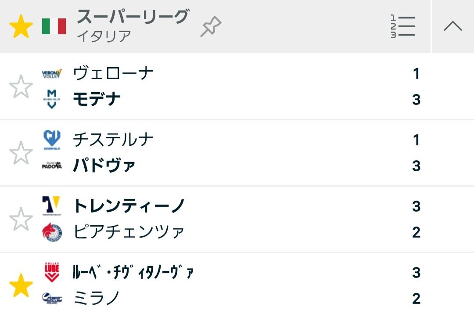Click the Modena Volley team logo
The image size is (474, 314).
52,99
